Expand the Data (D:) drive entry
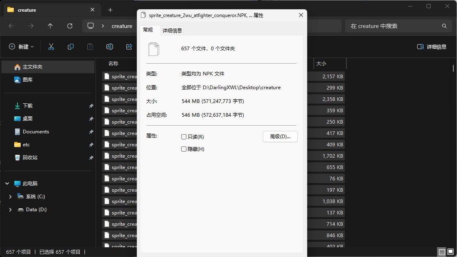The height and width of the screenshot is (257, 457). pos(10,210)
